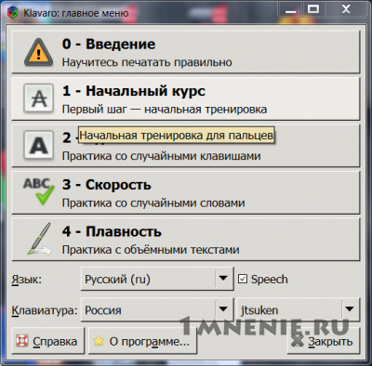Open the jtsuken keyboard variant combo box

coord(299,309)
